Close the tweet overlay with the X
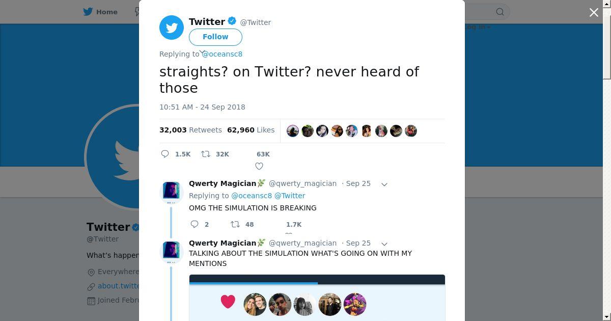 (x=594, y=13)
